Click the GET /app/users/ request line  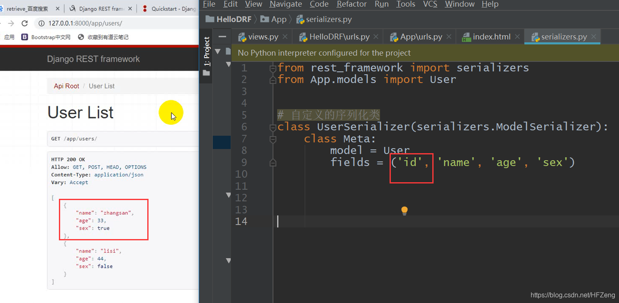(x=74, y=139)
